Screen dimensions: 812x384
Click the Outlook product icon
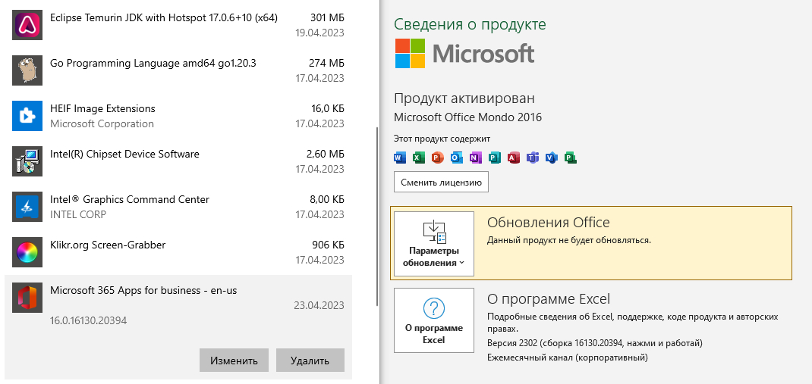(457, 158)
